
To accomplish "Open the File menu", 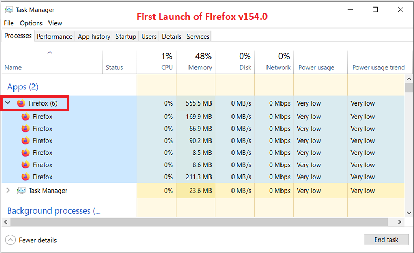I will tap(9, 23).
